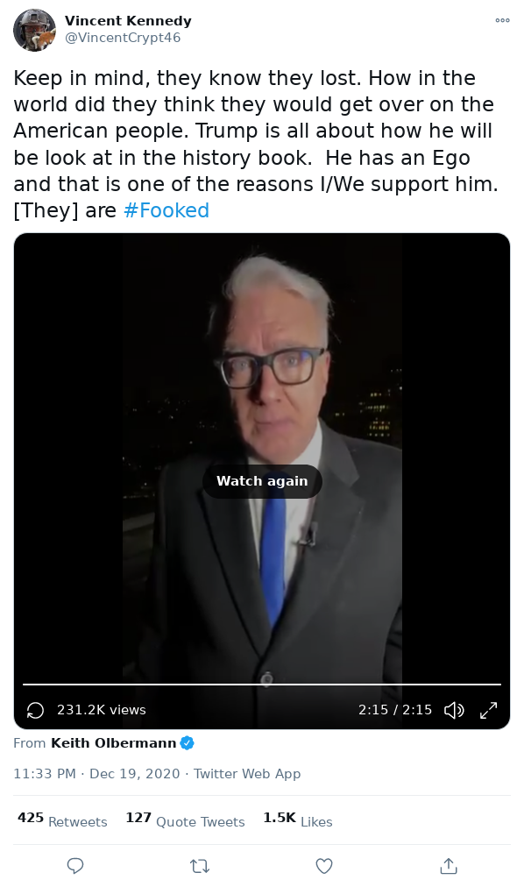Click the blue verified badge icon
The image size is (524, 887).
coord(188,742)
